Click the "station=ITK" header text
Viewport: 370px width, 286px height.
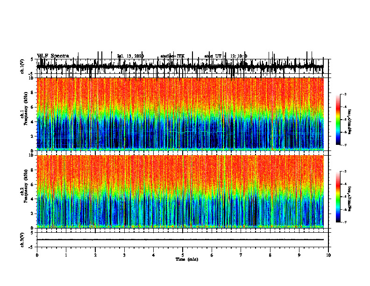[172, 56]
